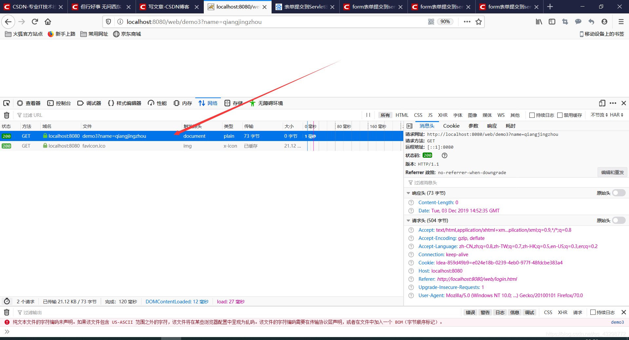Reload the current page

click(35, 22)
